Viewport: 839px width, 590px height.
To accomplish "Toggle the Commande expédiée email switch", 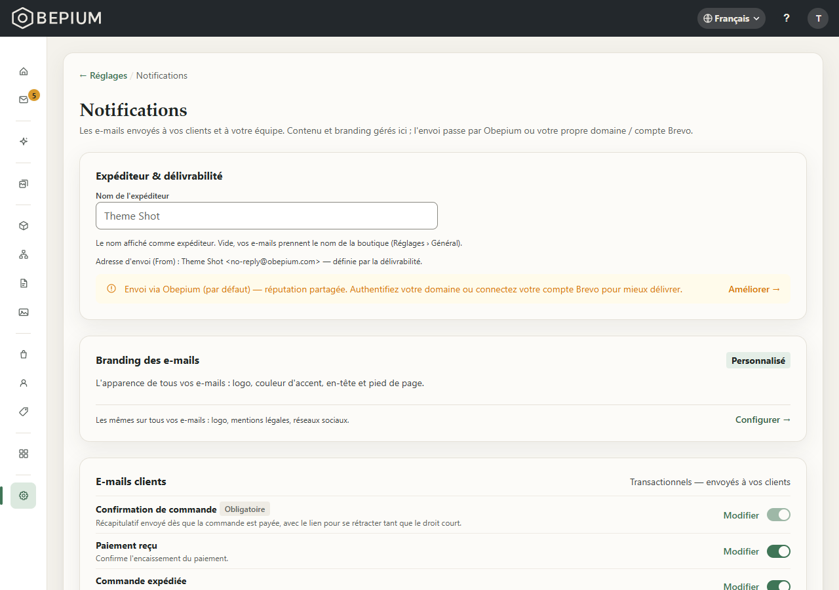I will click(x=779, y=586).
